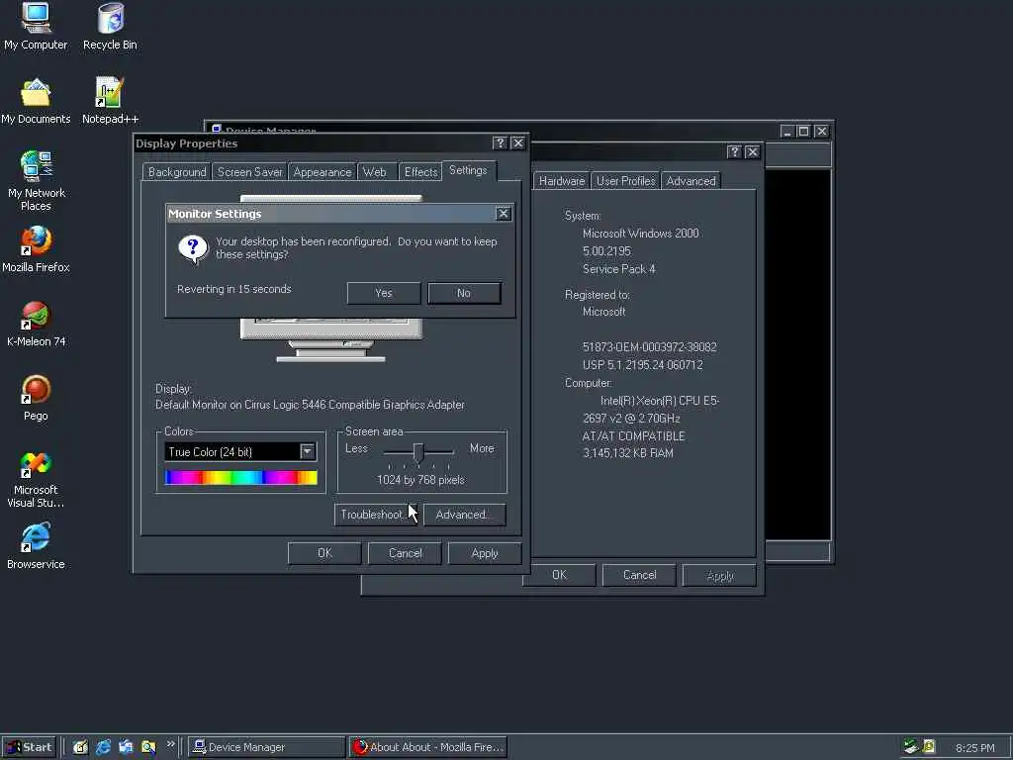Click the Advanced button in Display Properties
The height and width of the screenshot is (760, 1013).
(465, 515)
